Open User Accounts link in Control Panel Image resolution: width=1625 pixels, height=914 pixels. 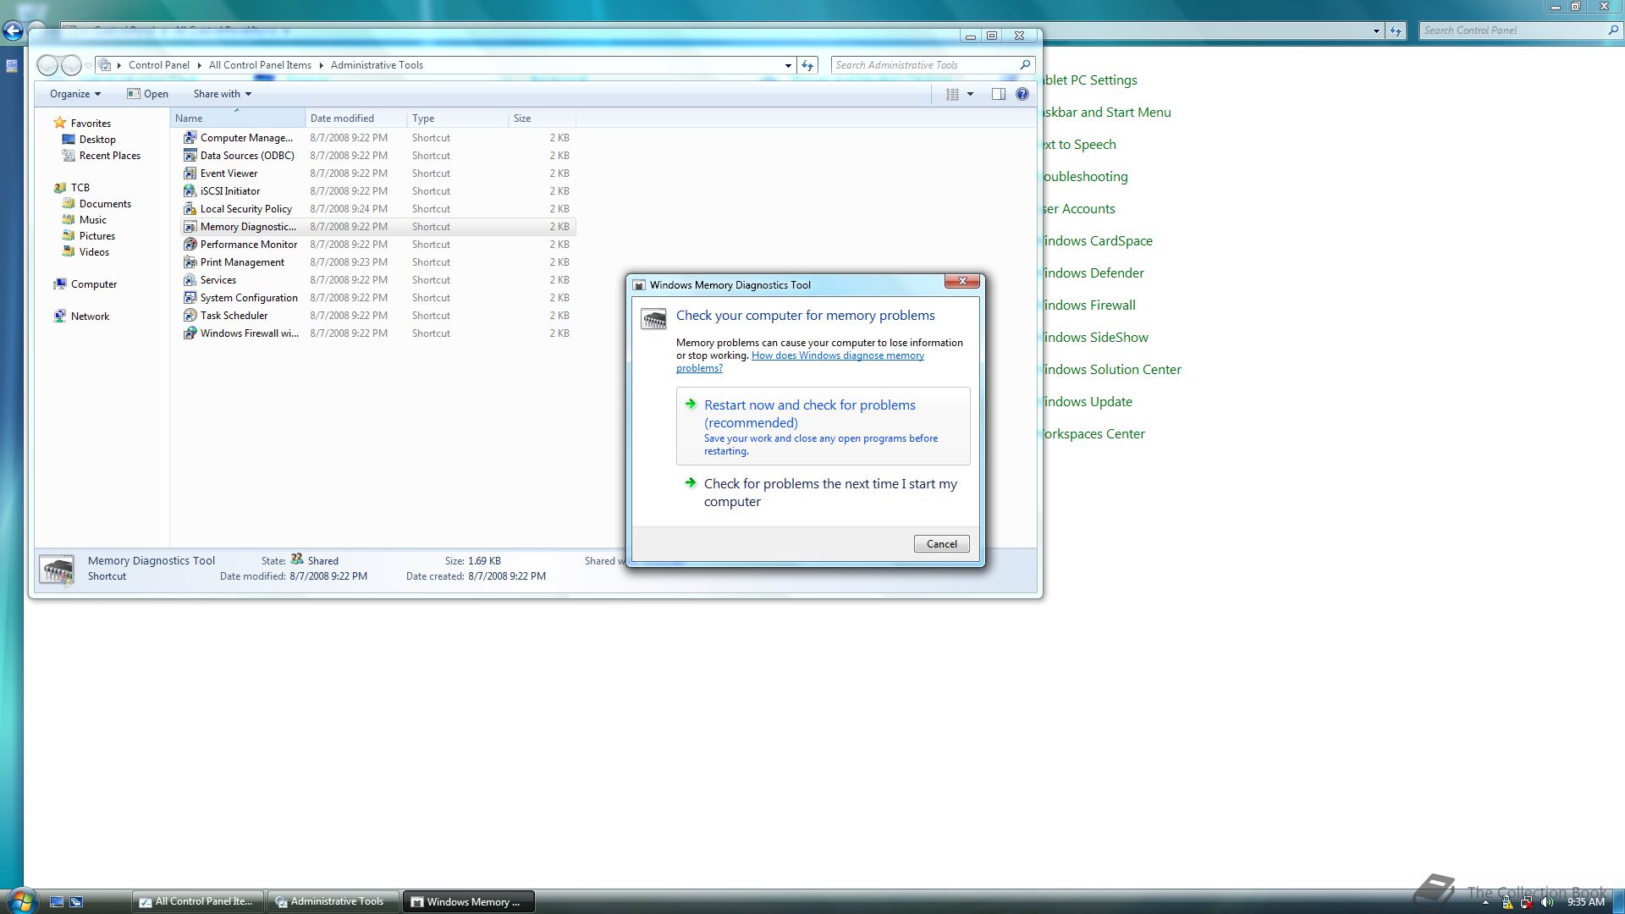1078,209
